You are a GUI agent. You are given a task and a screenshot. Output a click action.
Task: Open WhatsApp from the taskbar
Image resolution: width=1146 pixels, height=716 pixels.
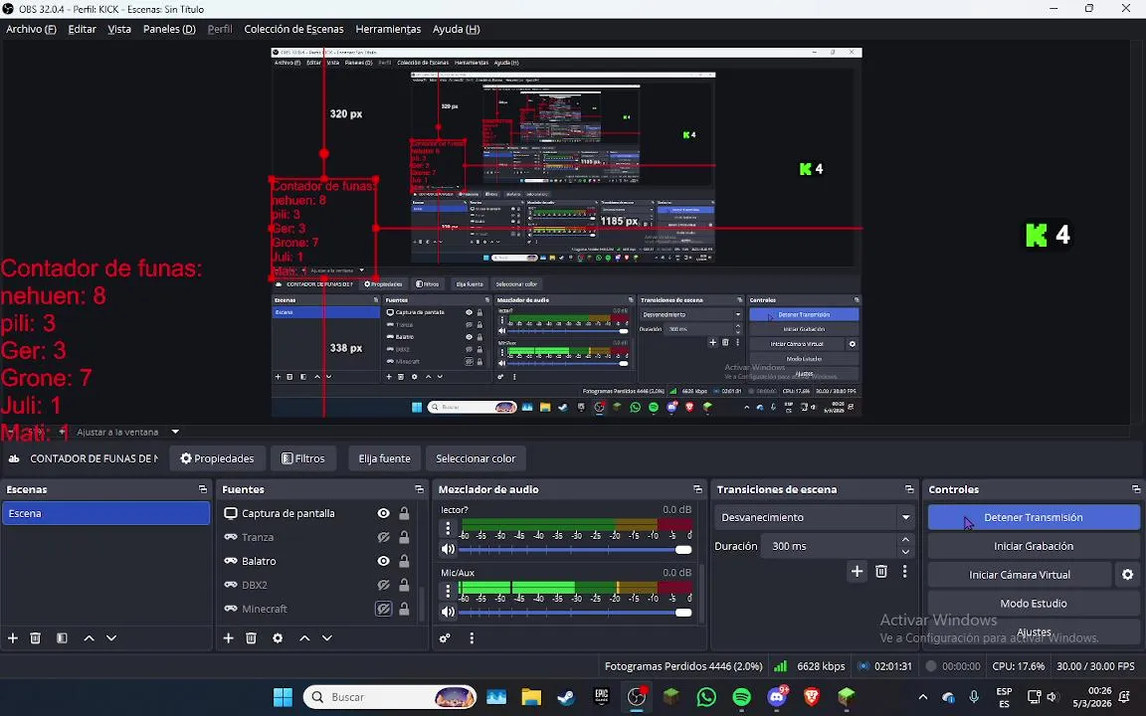pos(706,697)
